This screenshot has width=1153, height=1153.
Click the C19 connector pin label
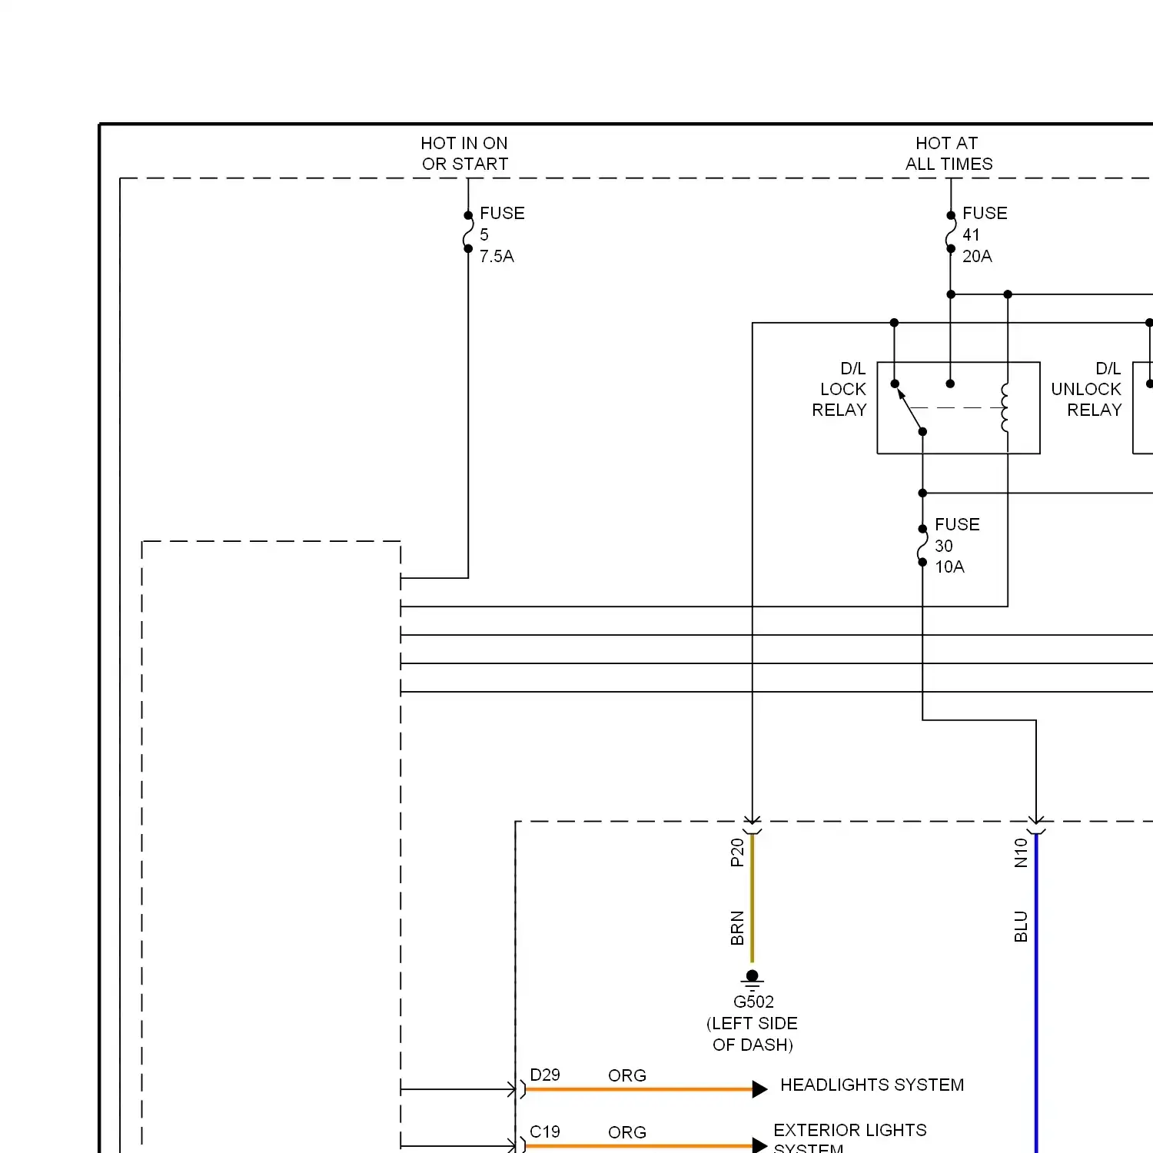[545, 1131]
